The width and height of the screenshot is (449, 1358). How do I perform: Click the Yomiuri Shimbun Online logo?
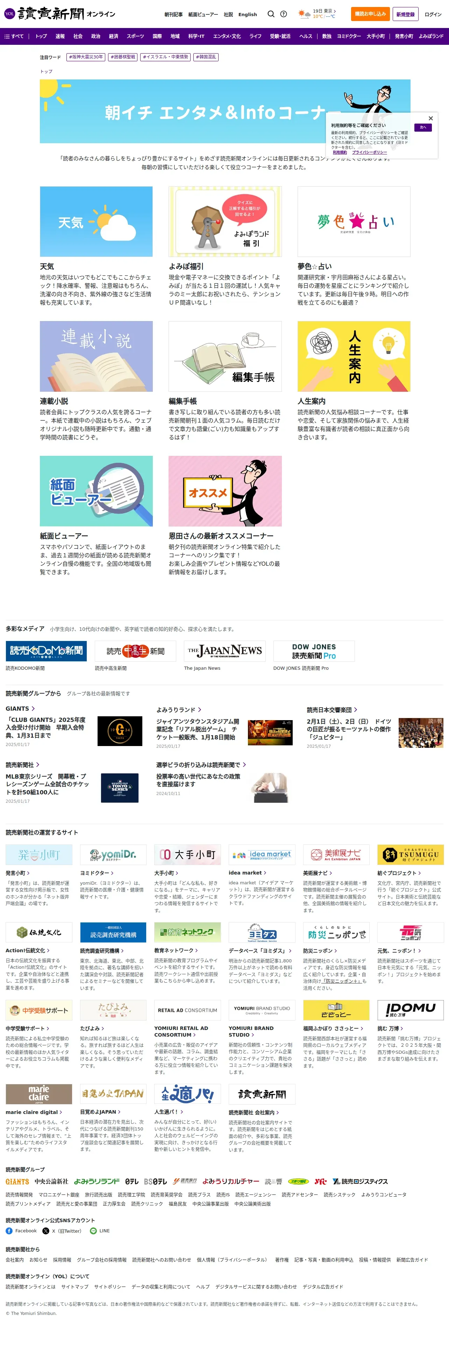[x=59, y=14]
